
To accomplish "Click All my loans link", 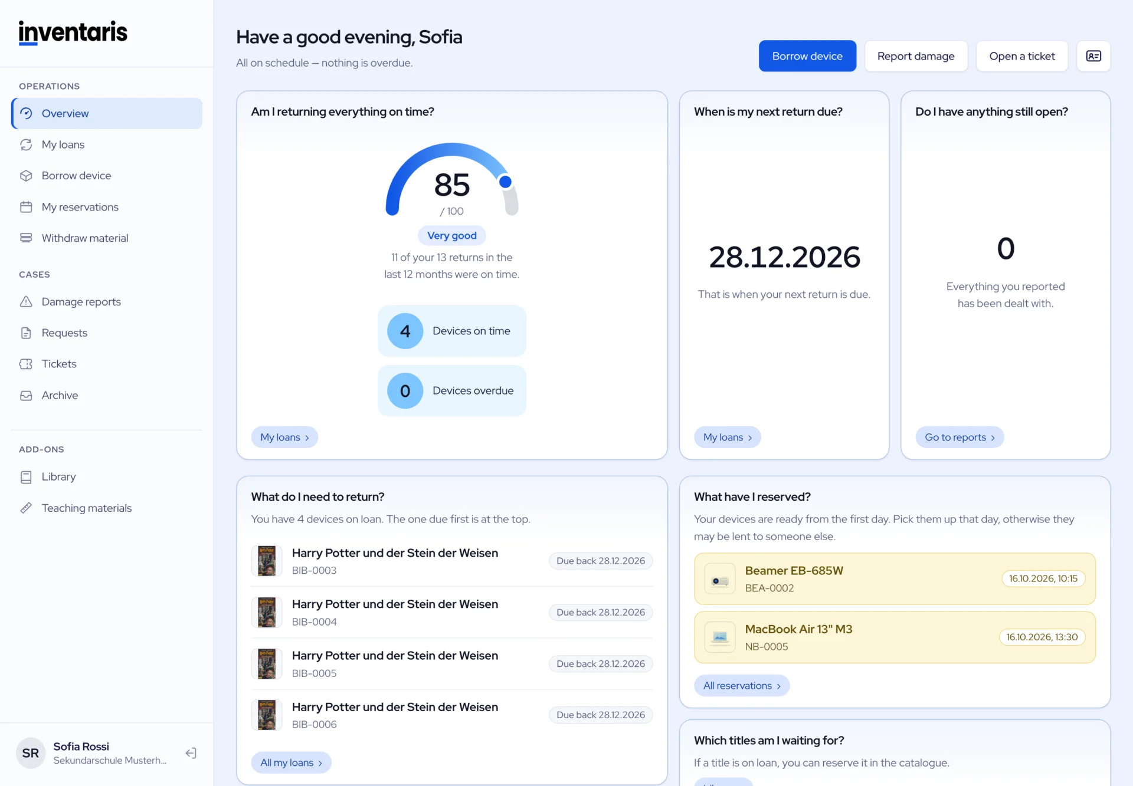I will pyautogui.click(x=291, y=762).
